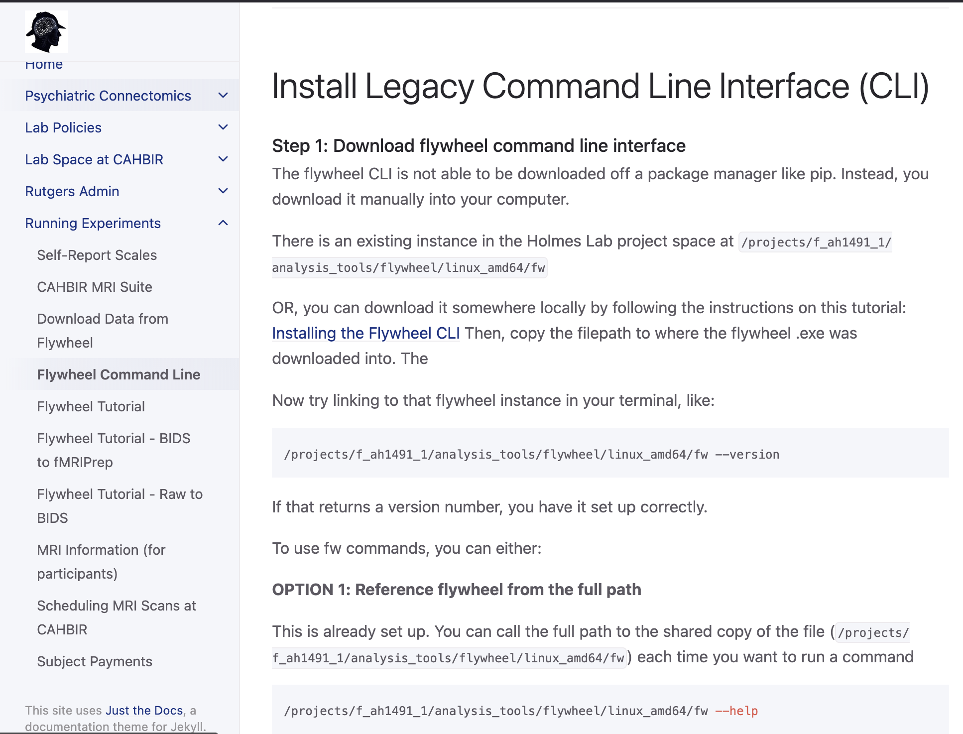Select the fw --version code block
963x734 pixels.
point(531,454)
